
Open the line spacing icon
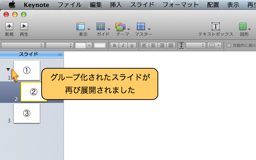[x=181, y=46]
